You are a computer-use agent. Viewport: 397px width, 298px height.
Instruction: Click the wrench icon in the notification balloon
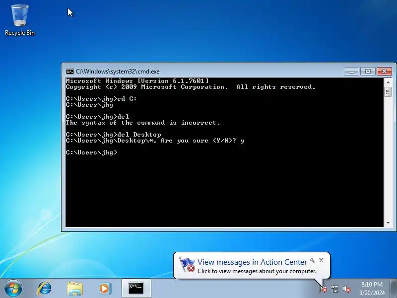312,260
